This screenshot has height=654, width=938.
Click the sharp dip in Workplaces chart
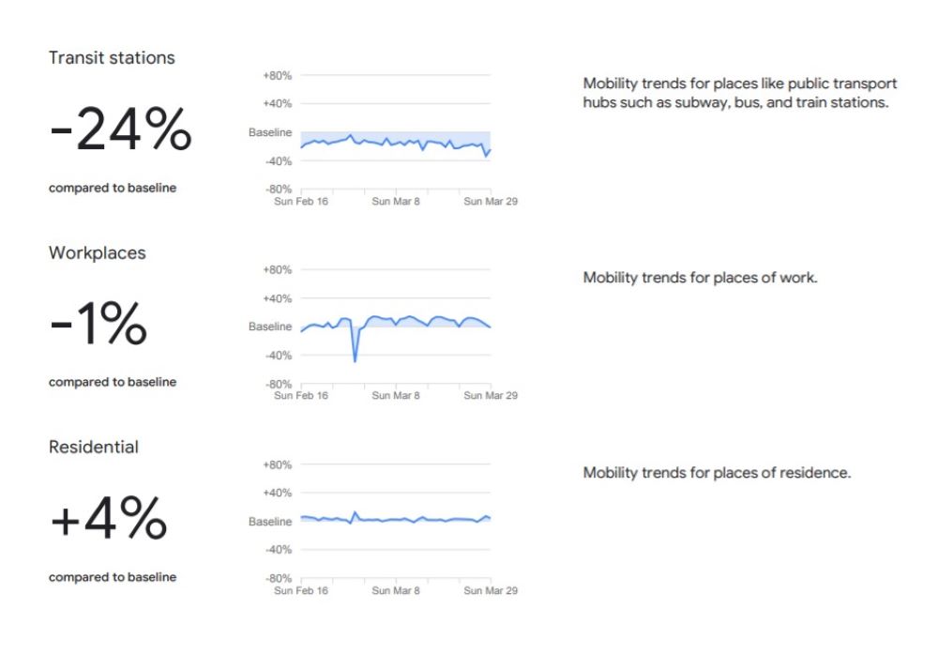355,358
